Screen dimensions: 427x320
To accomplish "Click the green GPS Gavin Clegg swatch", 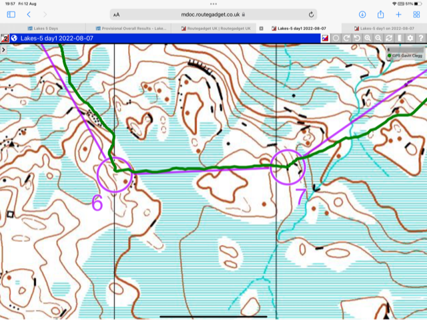I will tap(390, 57).
